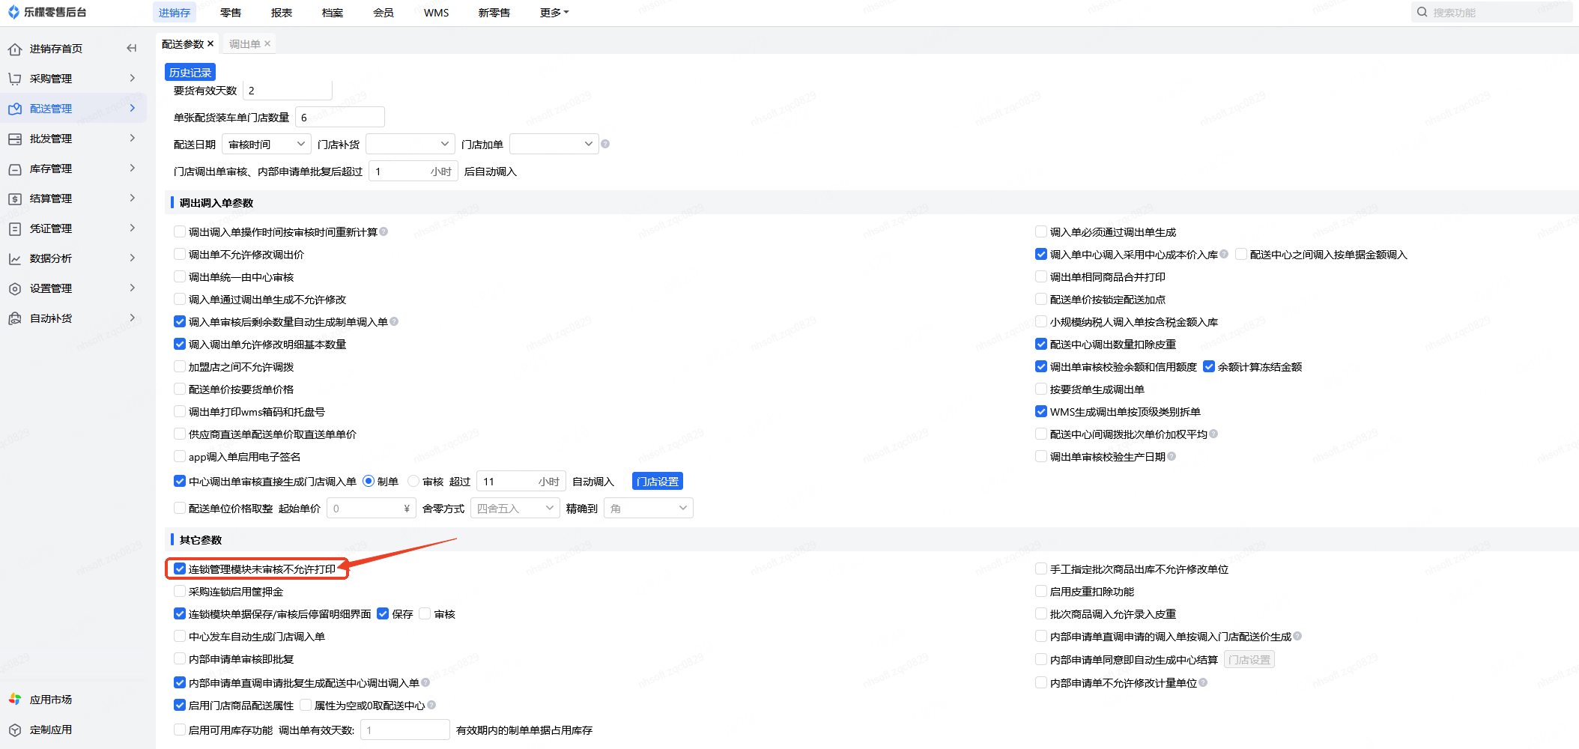The width and height of the screenshot is (1579, 749).
Task: Click the 单张配货装车单门店数量 input field
Action: coord(340,118)
